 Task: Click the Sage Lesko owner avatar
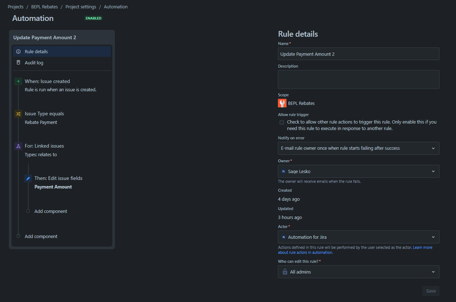pos(283,172)
